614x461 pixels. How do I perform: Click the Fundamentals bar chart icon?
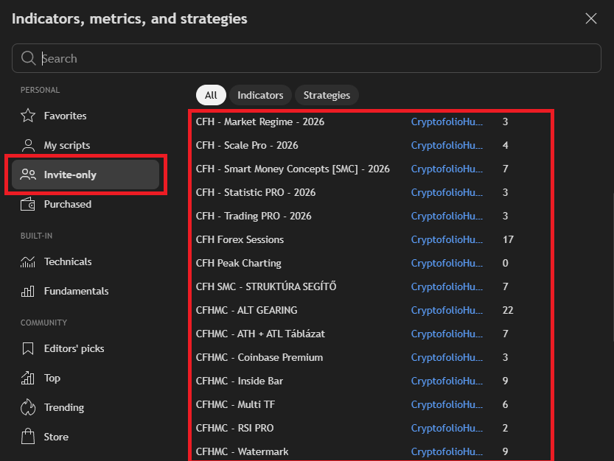pyautogui.click(x=28, y=291)
